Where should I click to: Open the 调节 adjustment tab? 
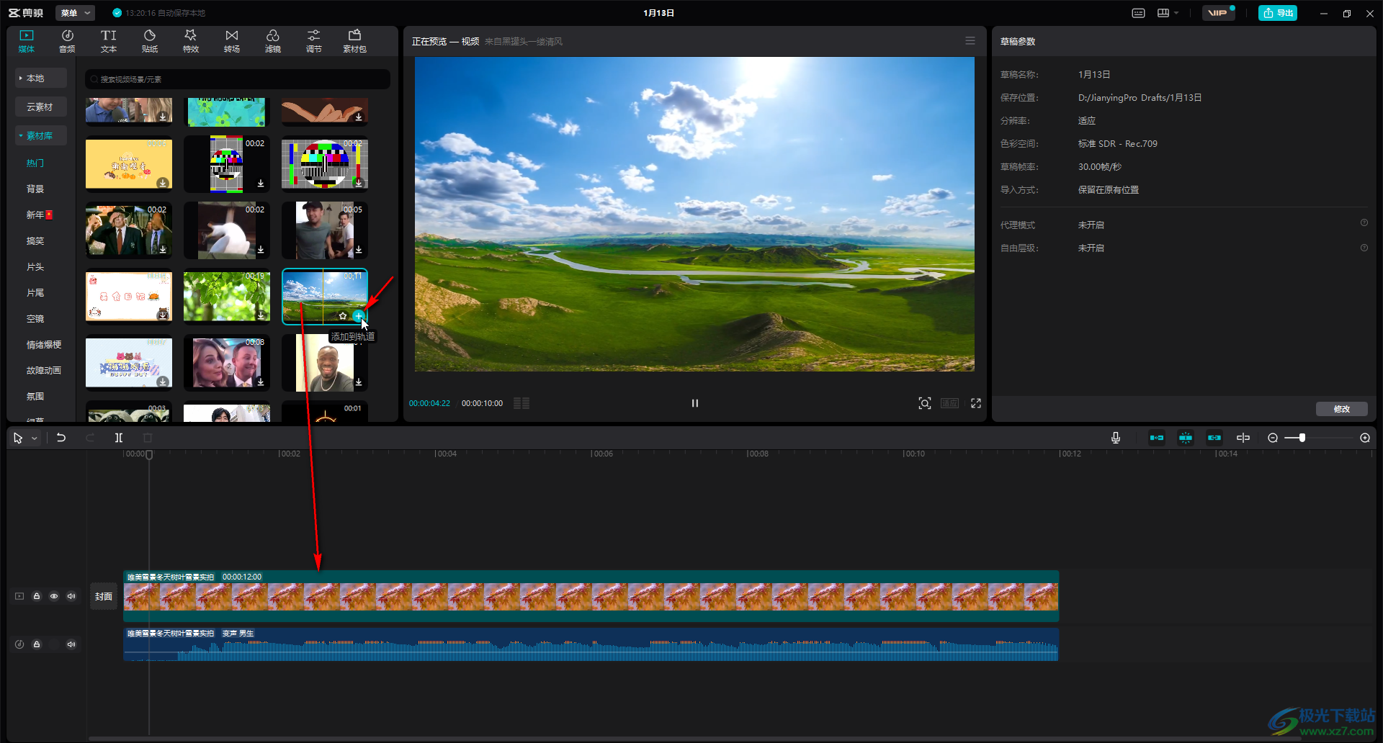point(313,41)
